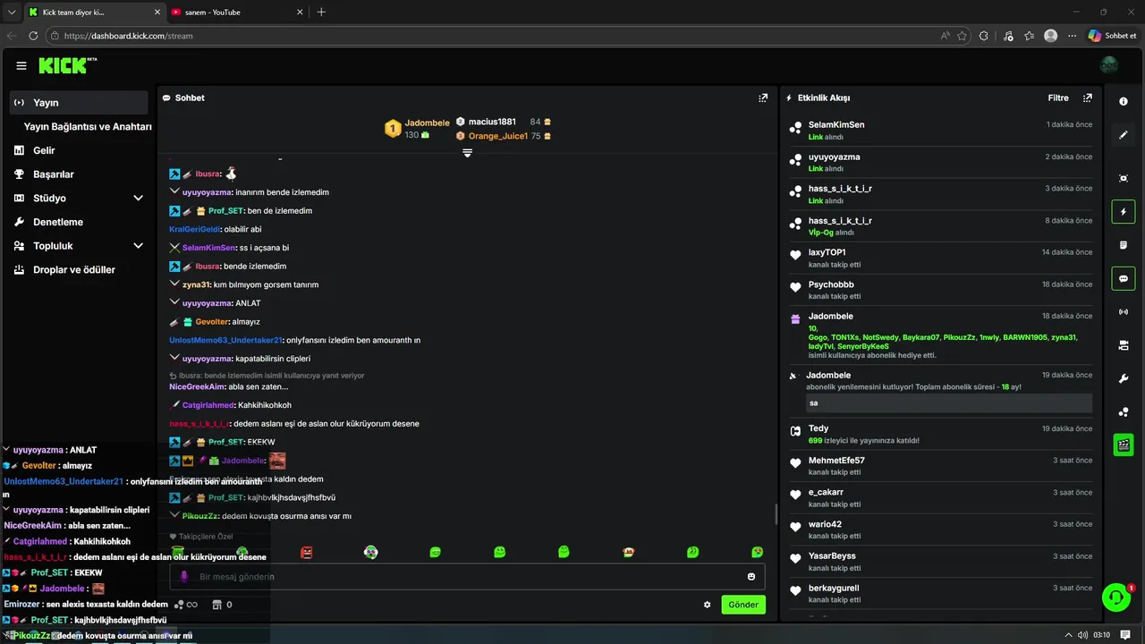This screenshot has width=1145, height=644.
Task: Open the green support chat bubble
Action: pyautogui.click(x=1115, y=597)
